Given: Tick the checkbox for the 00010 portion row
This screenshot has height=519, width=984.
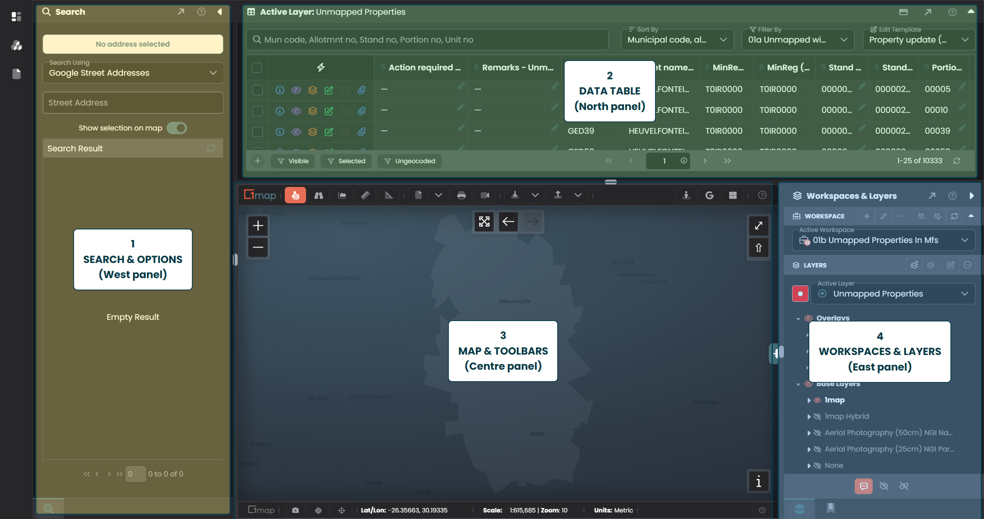Looking at the screenshot, I should [257, 111].
